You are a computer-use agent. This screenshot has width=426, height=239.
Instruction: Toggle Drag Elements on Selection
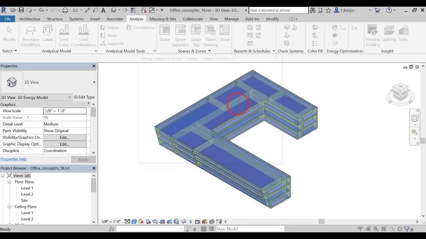point(392,229)
